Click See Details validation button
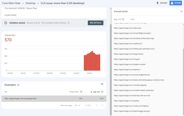Image resolution: width=184 pixels, height=116 pixels. (95, 23)
